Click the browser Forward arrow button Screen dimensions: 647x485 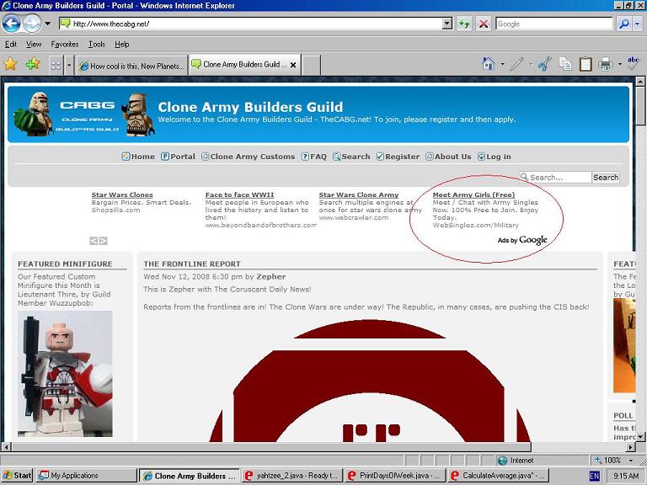pos(31,24)
